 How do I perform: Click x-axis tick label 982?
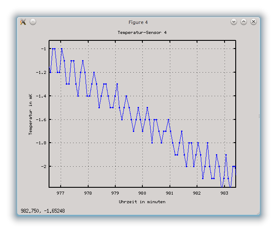pos(197,193)
